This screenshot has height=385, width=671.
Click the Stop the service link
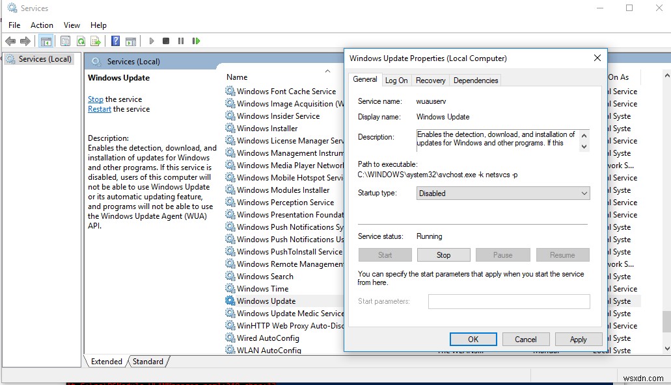[x=95, y=99]
